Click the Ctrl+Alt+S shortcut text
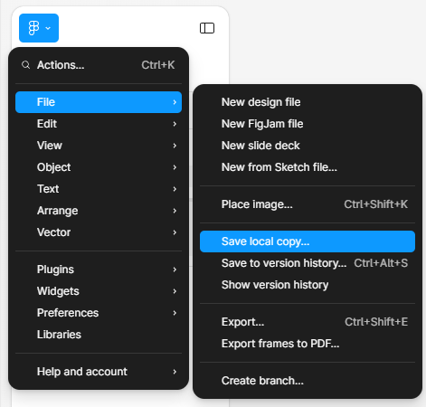 coord(381,263)
